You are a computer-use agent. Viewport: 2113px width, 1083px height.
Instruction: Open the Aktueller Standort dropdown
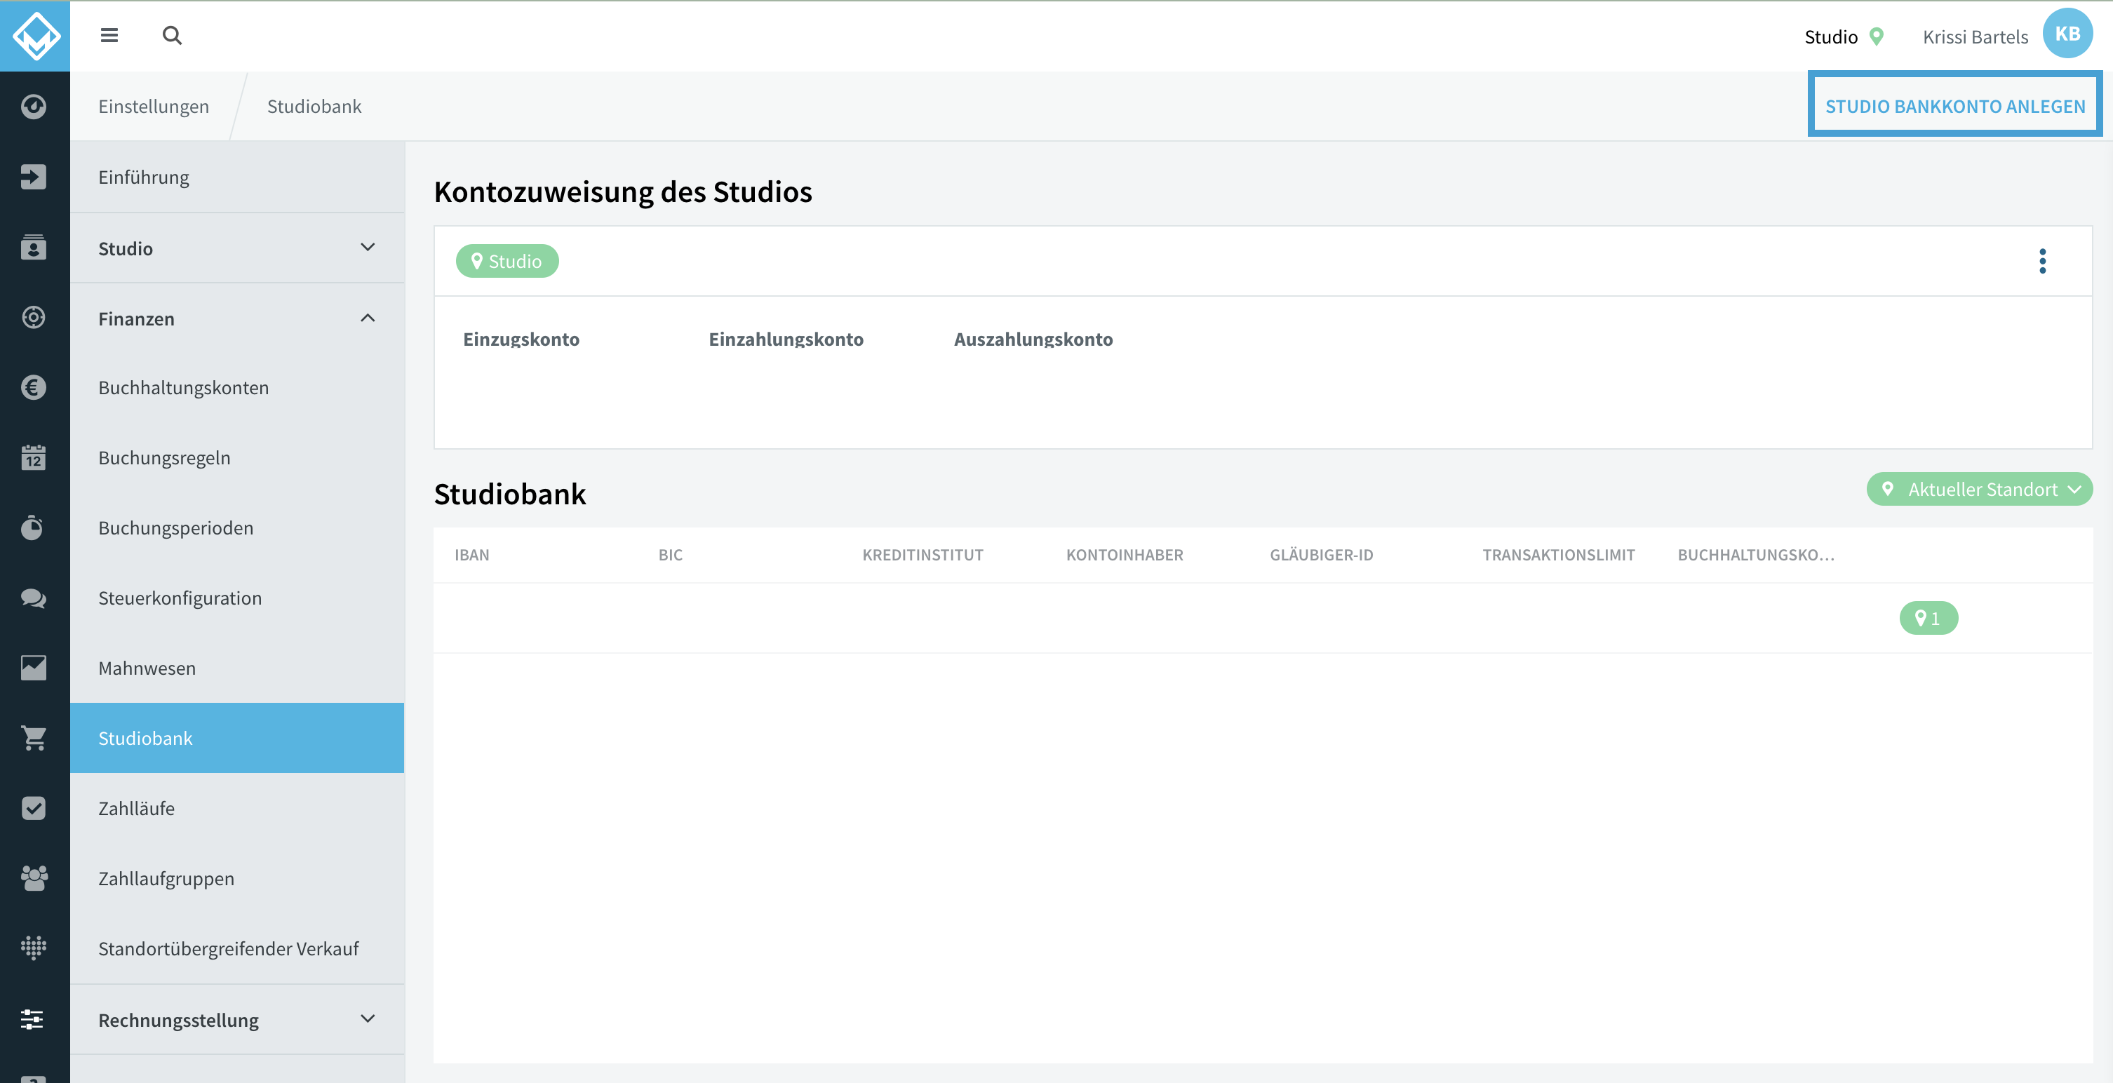click(1979, 490)
